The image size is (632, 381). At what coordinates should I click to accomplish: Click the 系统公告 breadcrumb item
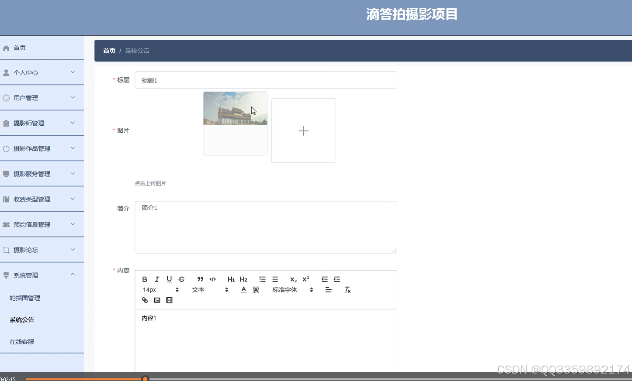coord(137,51)
